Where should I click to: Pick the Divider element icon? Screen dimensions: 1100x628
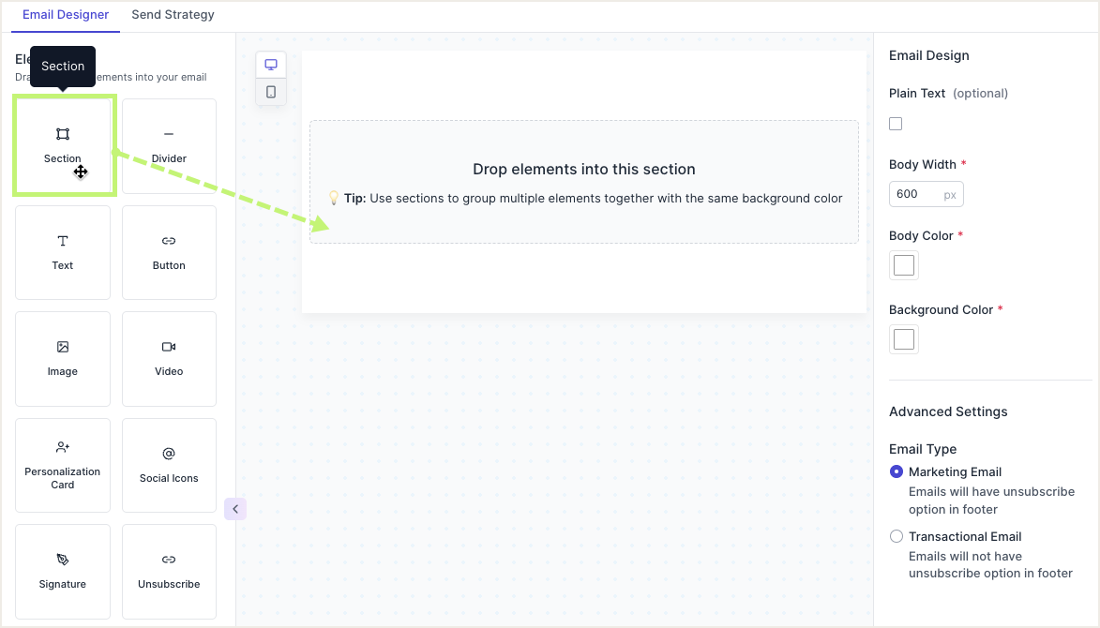[x=169, y=135]
